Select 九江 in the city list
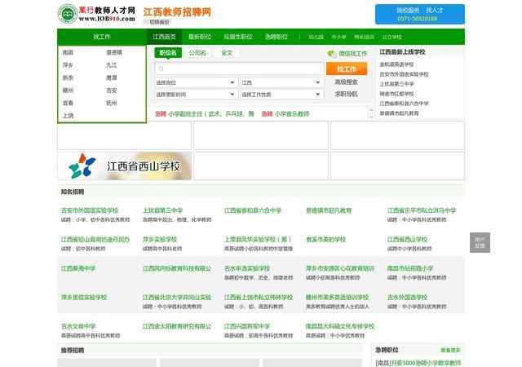 tap(112, 65)
